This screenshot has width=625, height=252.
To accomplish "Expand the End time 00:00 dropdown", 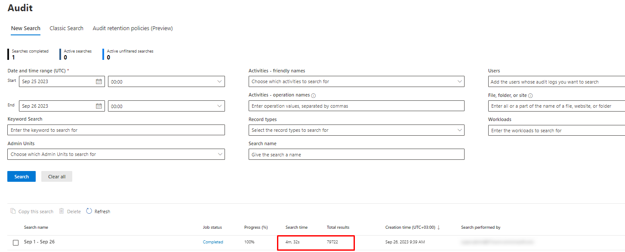I will tap(220, 106).
